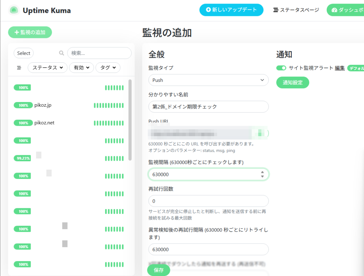Click the monitor list scrollbar

130,120
